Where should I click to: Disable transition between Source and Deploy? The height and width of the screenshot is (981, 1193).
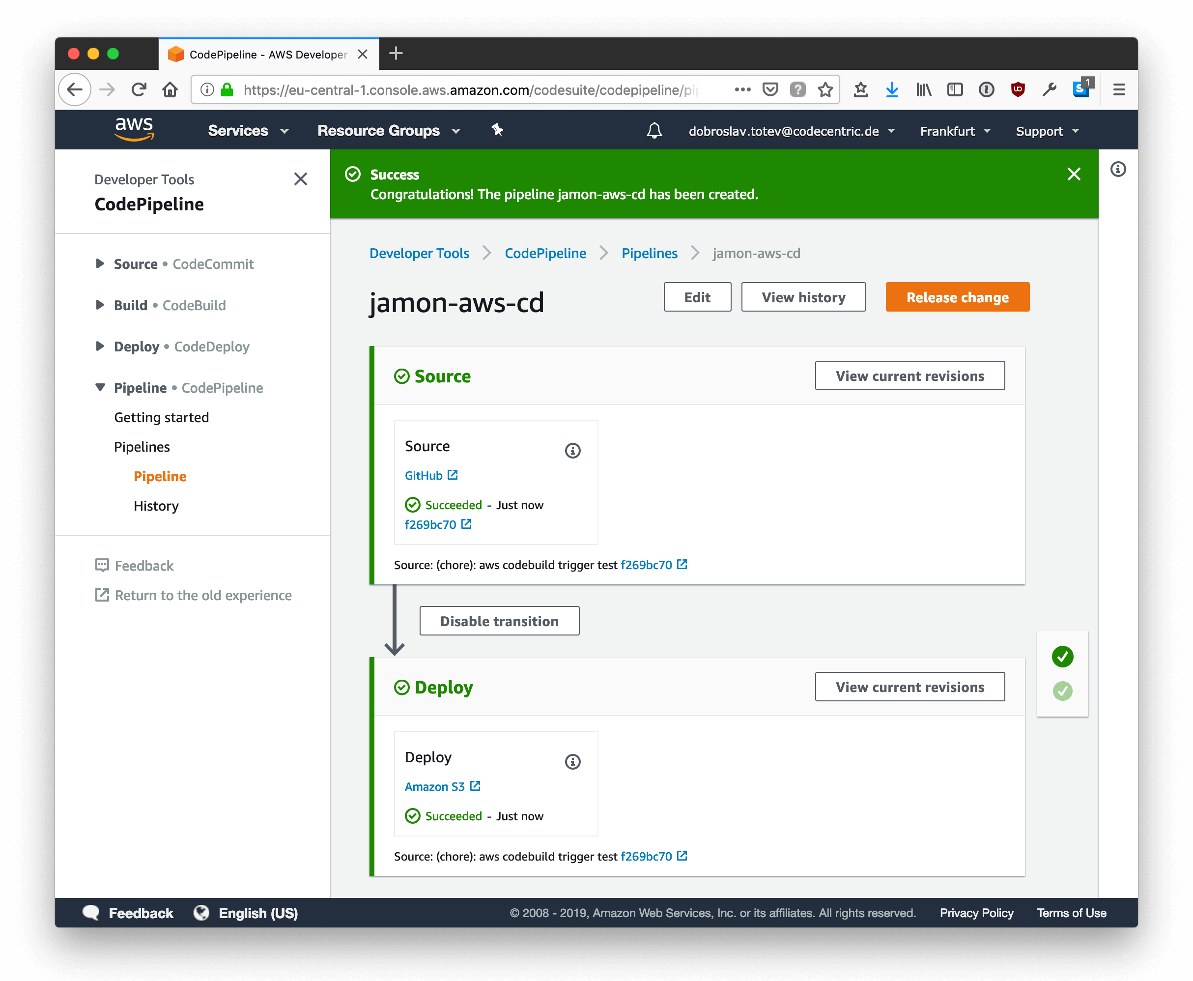tap(499, 621)
